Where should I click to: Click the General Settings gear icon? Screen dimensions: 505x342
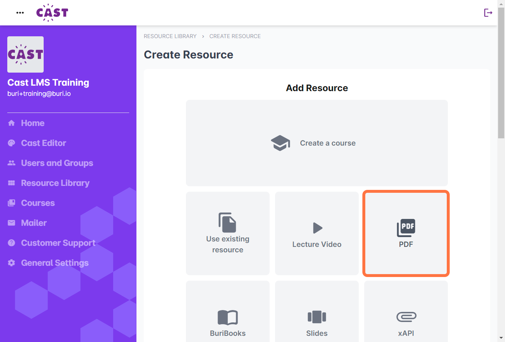[12, 263]
